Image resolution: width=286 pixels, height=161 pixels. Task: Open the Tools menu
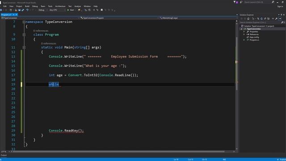(x=50, y=6)
